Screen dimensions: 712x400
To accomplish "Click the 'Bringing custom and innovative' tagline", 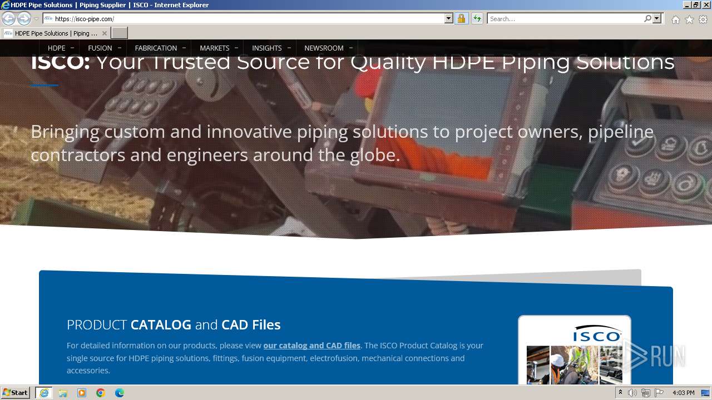I will [342, 143].
